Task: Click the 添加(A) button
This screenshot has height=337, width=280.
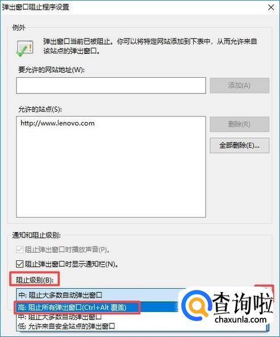Action: (x=239, y=86)
